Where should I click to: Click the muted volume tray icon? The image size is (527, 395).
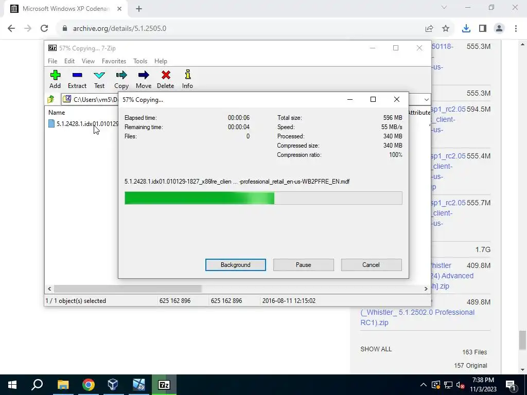tap(460, 385)
